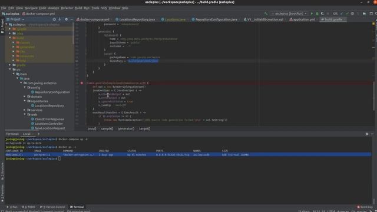Click the Build project hammer icon
This screenshot has height=212, width=377.
[266, 14]
